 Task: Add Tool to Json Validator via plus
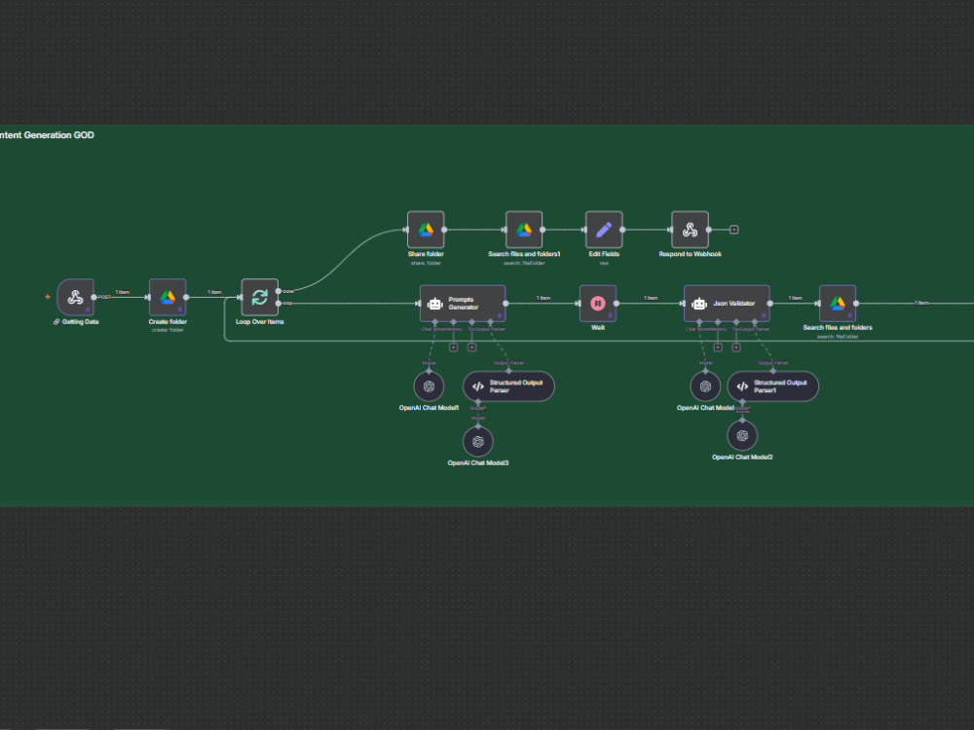[x=736, y=347]
